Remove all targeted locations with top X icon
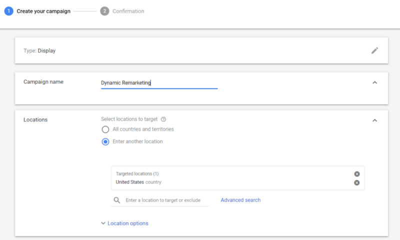400x240 pixels. [357, 174]
